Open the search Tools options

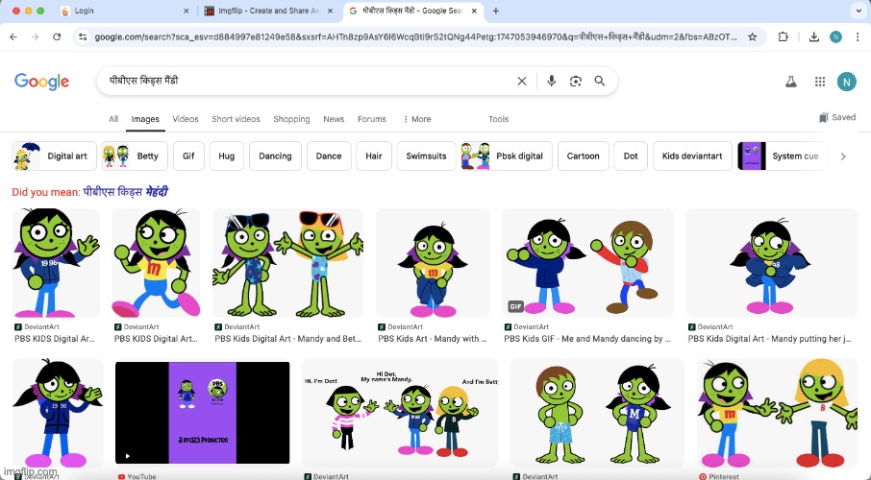click(x=498, y=119)
